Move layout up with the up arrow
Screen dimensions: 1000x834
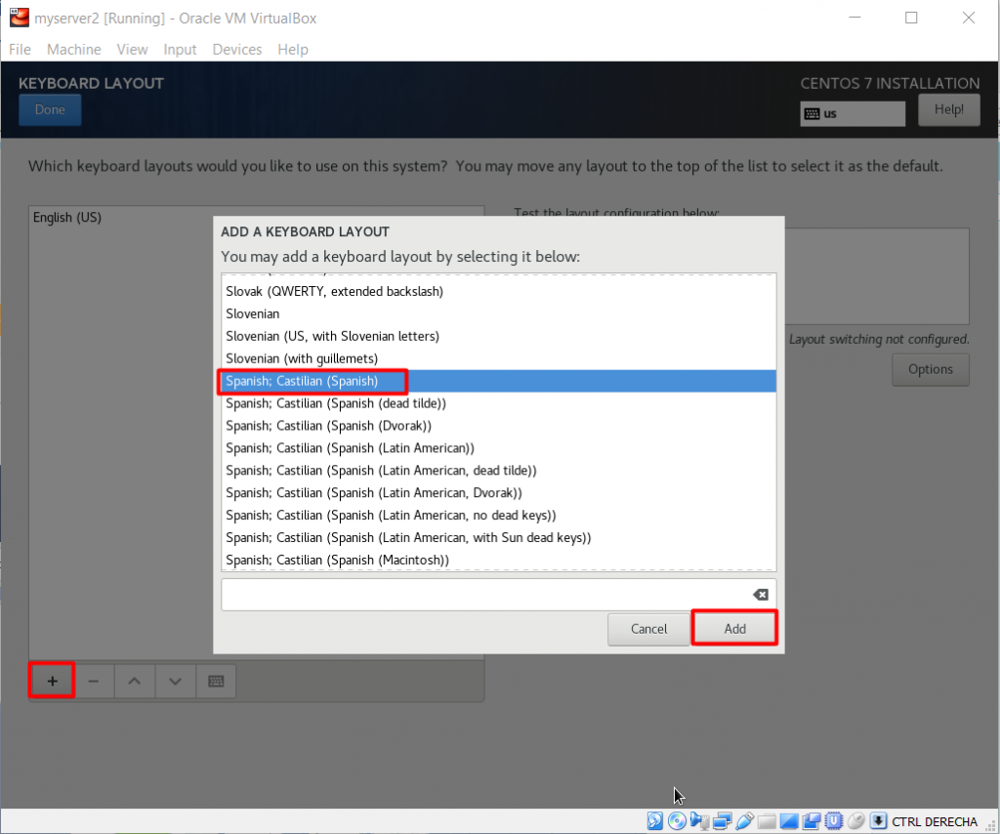tap(135, 681)
